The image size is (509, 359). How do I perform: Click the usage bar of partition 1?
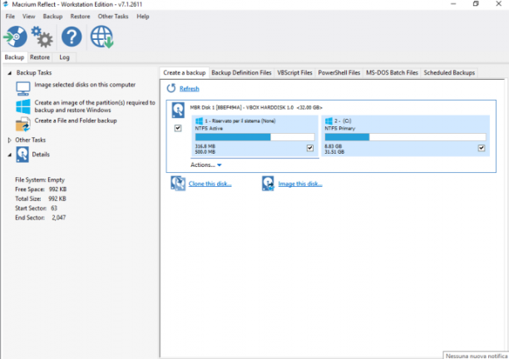pyautogui.click(x=254, y=137)
